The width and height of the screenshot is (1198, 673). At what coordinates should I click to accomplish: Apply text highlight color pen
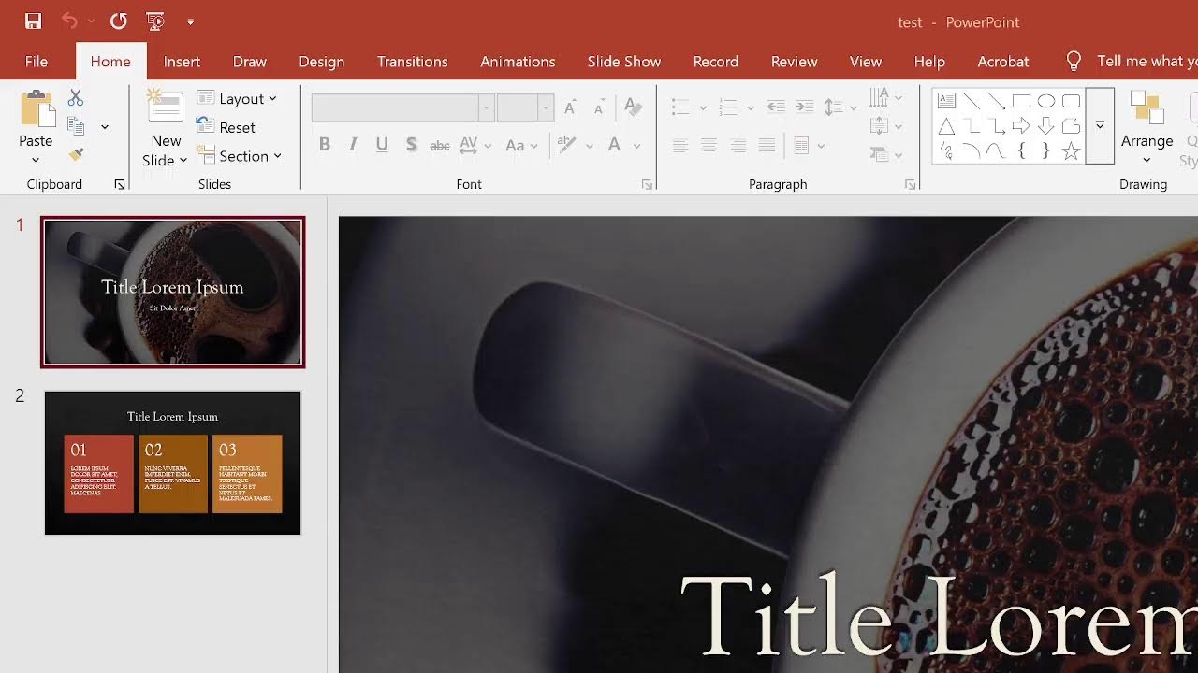566,145
